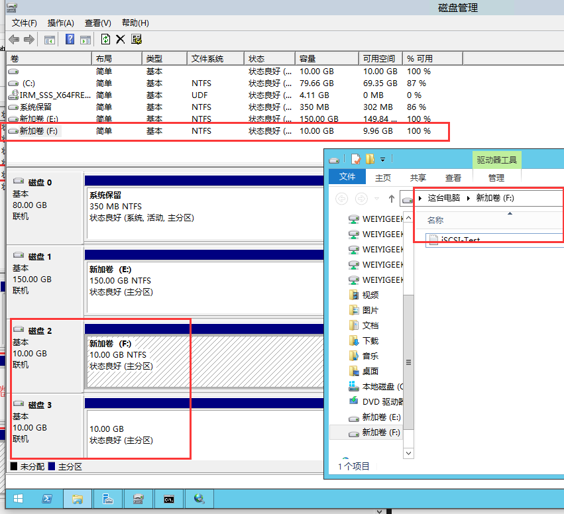The image size is (564, 514).
Task: Open 下载 folder in navigation pane
Action: (364, 340)
